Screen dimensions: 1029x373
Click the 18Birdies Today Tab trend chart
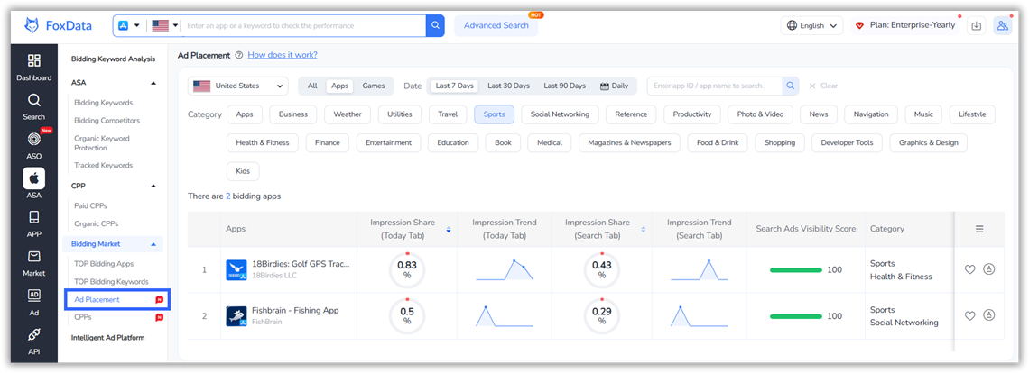point(504,270)
